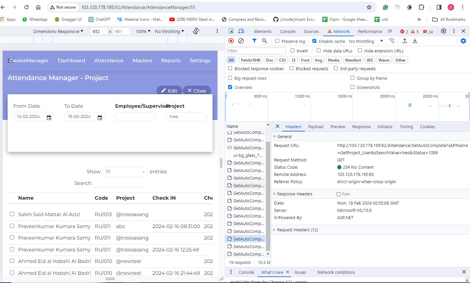
Task: Toggle device toolbar icon in DevTools
Action: pos(241,31)
